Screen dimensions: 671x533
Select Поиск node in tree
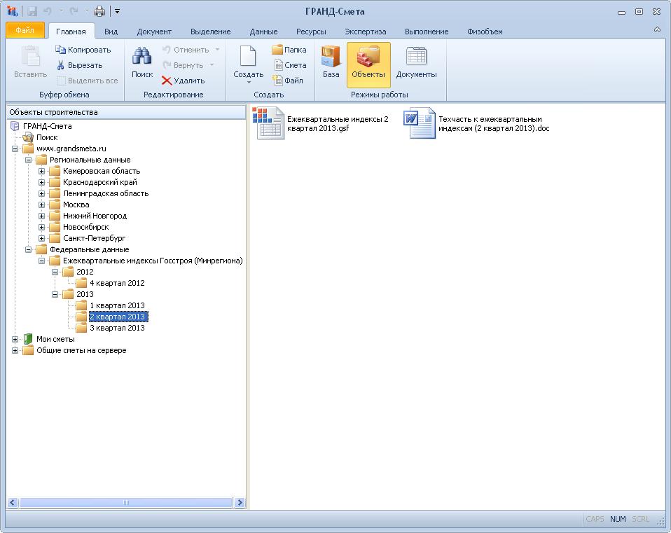click(47, 137)
